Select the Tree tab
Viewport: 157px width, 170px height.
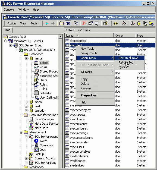[8, 30]
